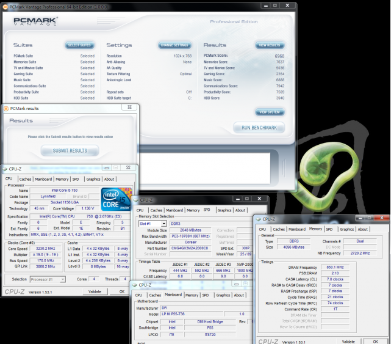Image resolution: width=391 pixels, height=344 pixels.
Task: Click OK in the Core i5 CPU-Z window
Action: point(121,291)
